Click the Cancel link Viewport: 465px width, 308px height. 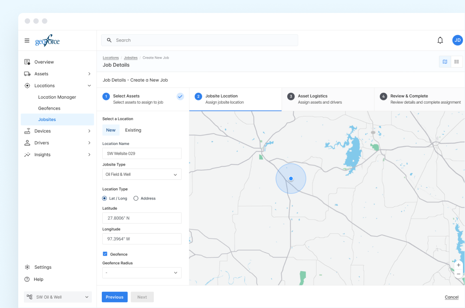(x=451, y=297)
